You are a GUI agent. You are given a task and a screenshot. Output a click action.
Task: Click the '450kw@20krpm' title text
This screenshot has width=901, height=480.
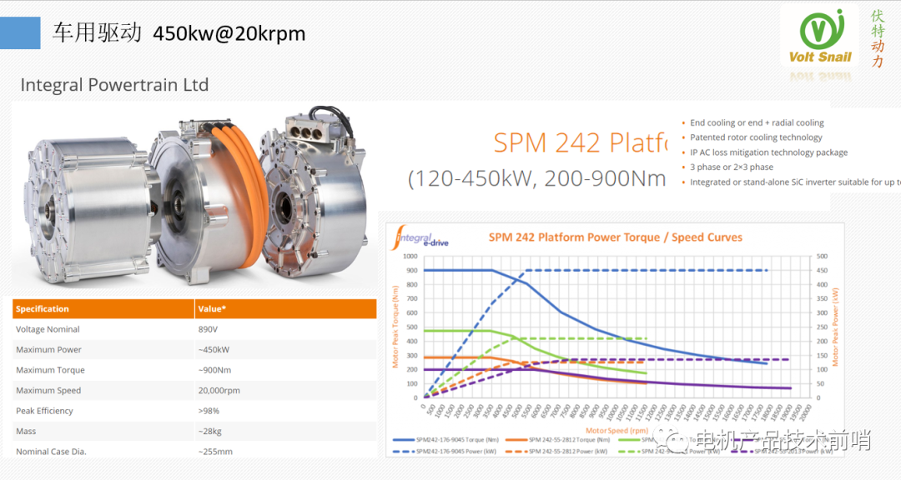pyautogui.click(x=229, y=33)
